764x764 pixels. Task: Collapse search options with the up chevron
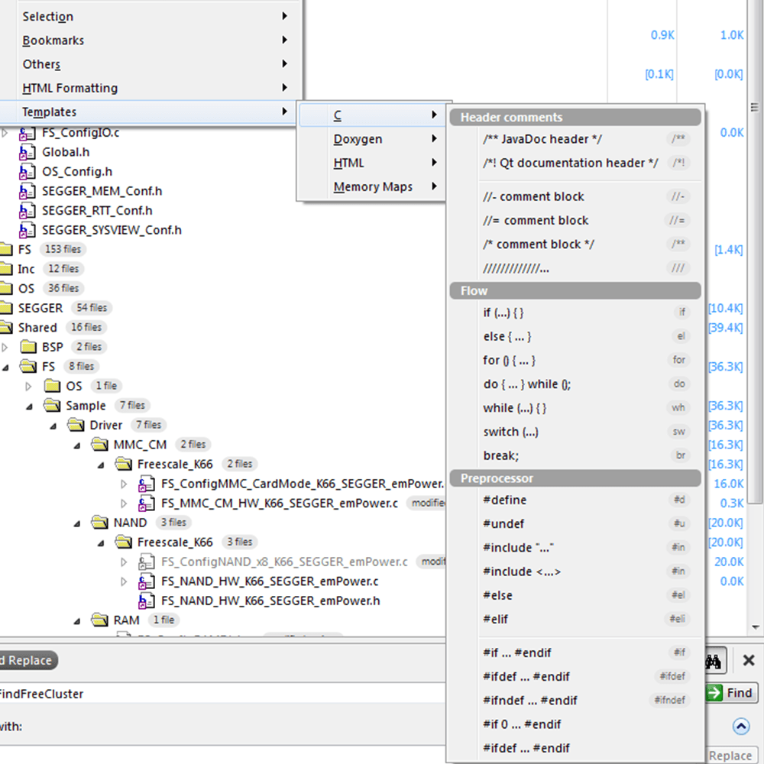[740, 727]
